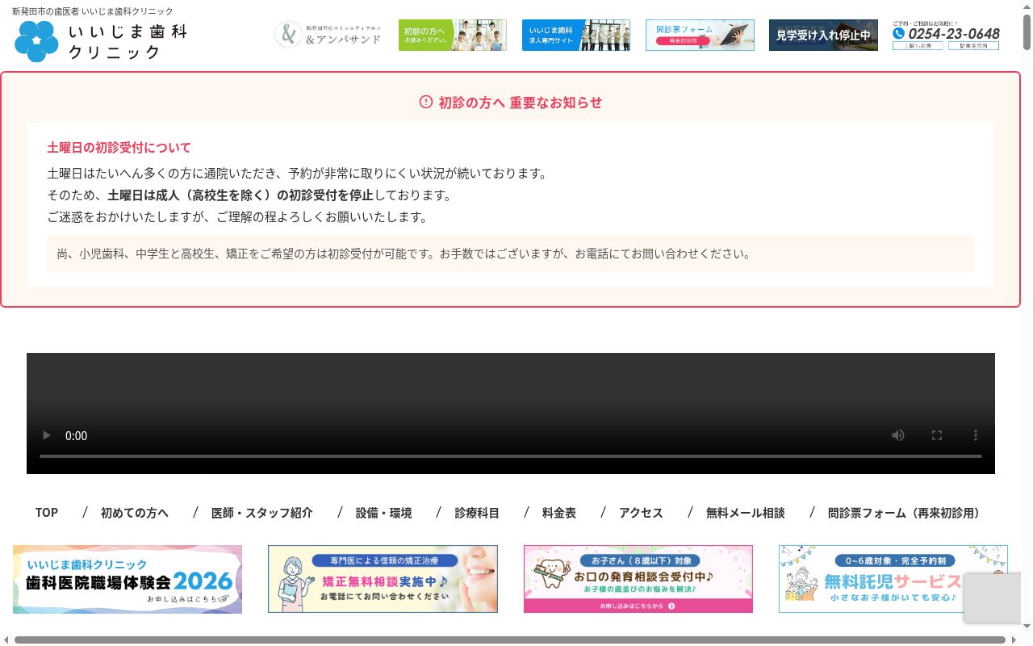Open the 問診票フォーム header banner

coord(700,35)
